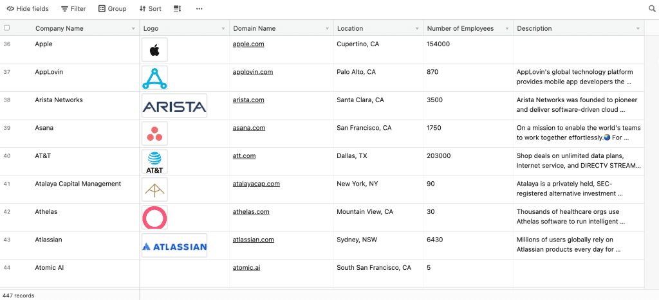Click the Apple logo thumbnail
Screen dimensions: 659x300
tap(154, 50)
